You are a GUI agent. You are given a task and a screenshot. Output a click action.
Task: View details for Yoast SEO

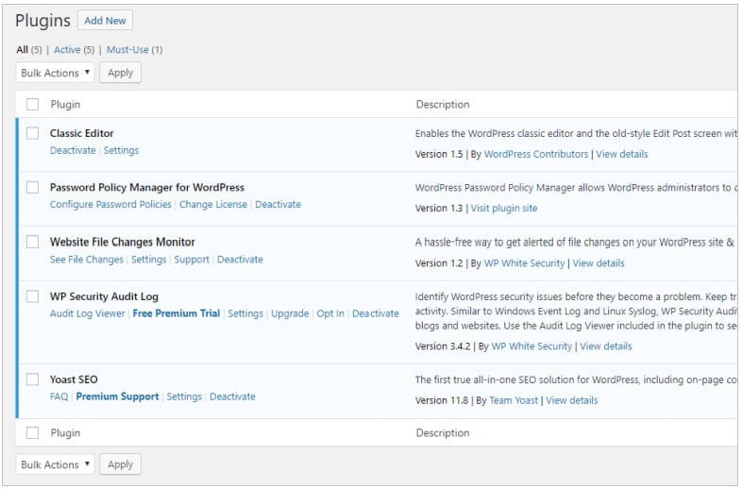[x=572, y=400]
